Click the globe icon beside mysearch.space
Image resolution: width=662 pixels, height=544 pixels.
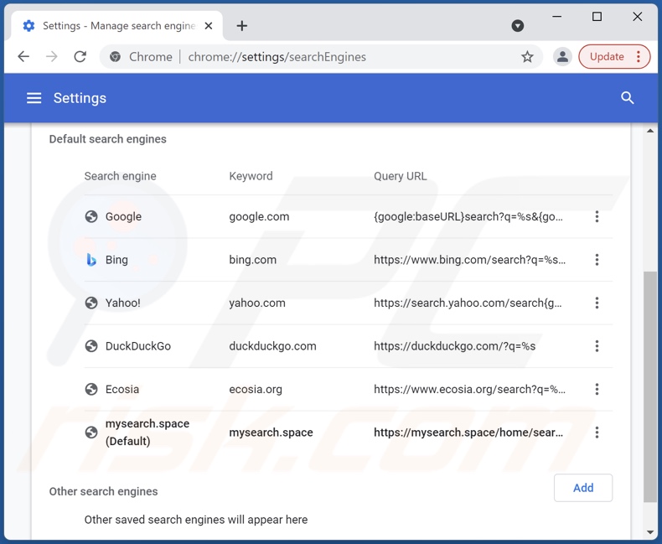coord(91,432)
